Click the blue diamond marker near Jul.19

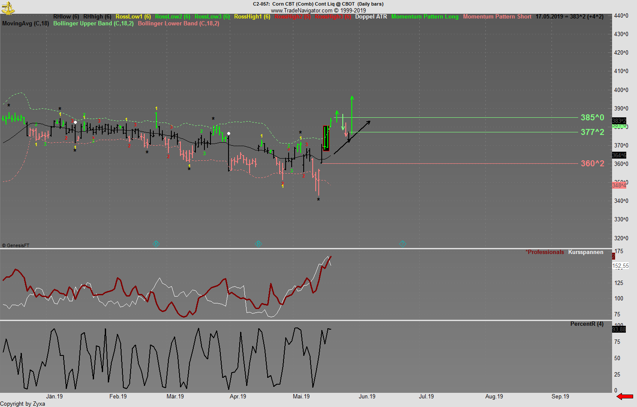pyautogui.click(x=402, y=244)
